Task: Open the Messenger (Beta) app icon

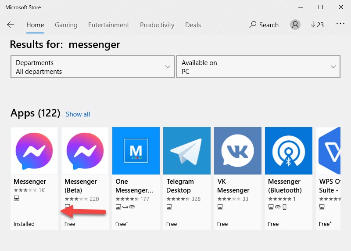Action: (85, 151)
